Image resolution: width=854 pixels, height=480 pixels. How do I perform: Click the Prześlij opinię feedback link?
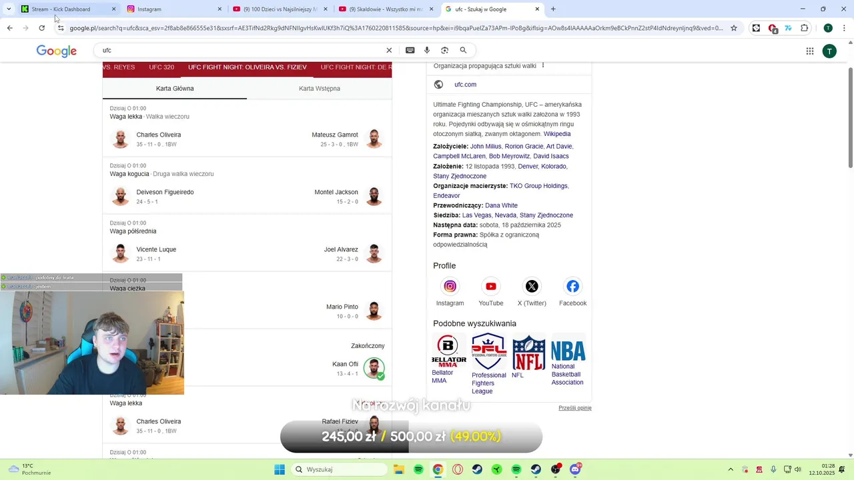coord(575,408)
